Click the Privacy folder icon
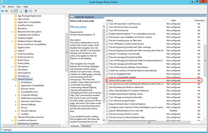This screenshot has width=208, height=133. pyautogui.click(x=18, y=108)
